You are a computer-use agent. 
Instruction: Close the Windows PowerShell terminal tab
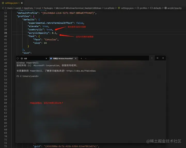click(76, 58)
